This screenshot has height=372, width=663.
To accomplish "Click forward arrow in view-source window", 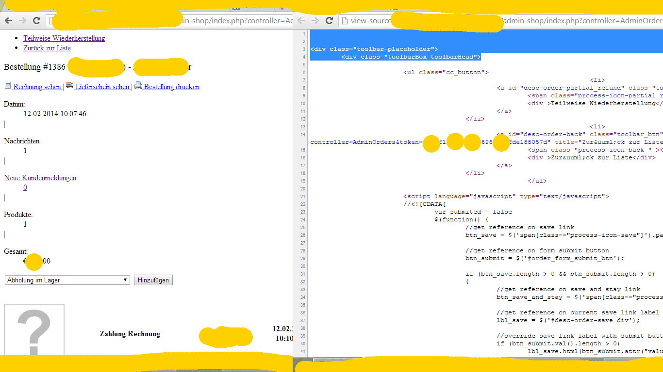I will pyautogui.click(x=315, y=20).
